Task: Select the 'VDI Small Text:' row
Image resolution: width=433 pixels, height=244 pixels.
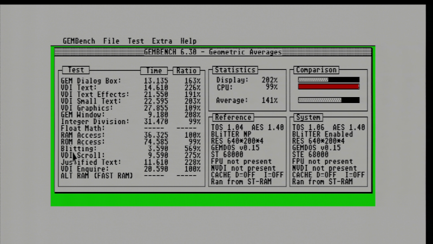Action: tap(130, 101)
